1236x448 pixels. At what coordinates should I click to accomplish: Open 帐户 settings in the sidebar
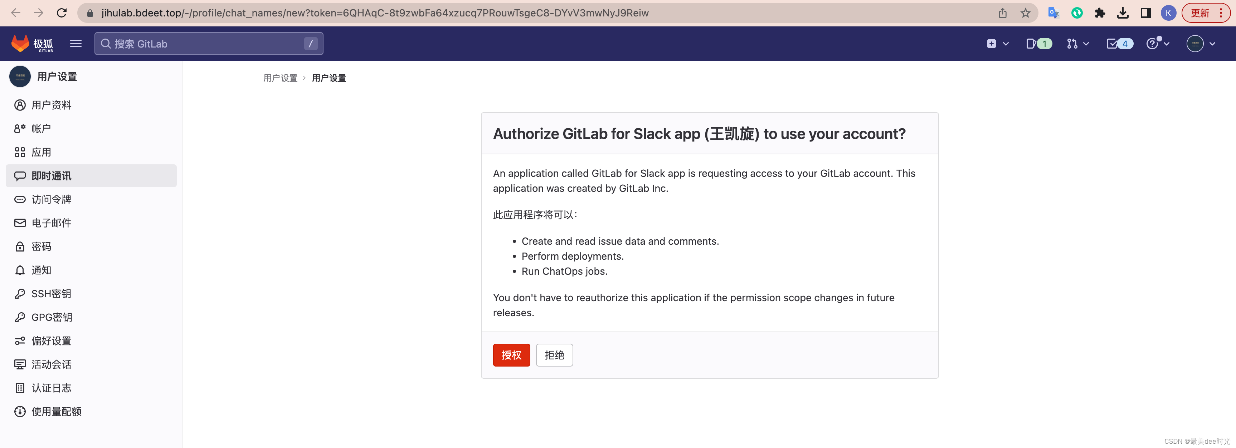point(91,128)
